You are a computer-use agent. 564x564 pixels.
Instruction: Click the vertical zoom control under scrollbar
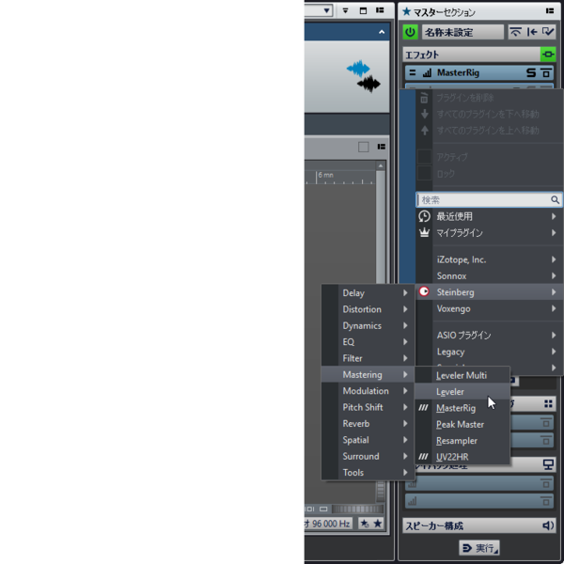point(380,492)
